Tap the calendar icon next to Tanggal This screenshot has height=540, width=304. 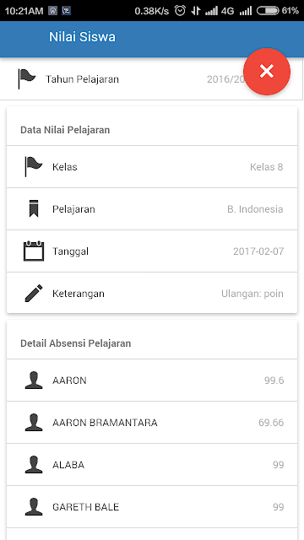(x=34, y=251)
